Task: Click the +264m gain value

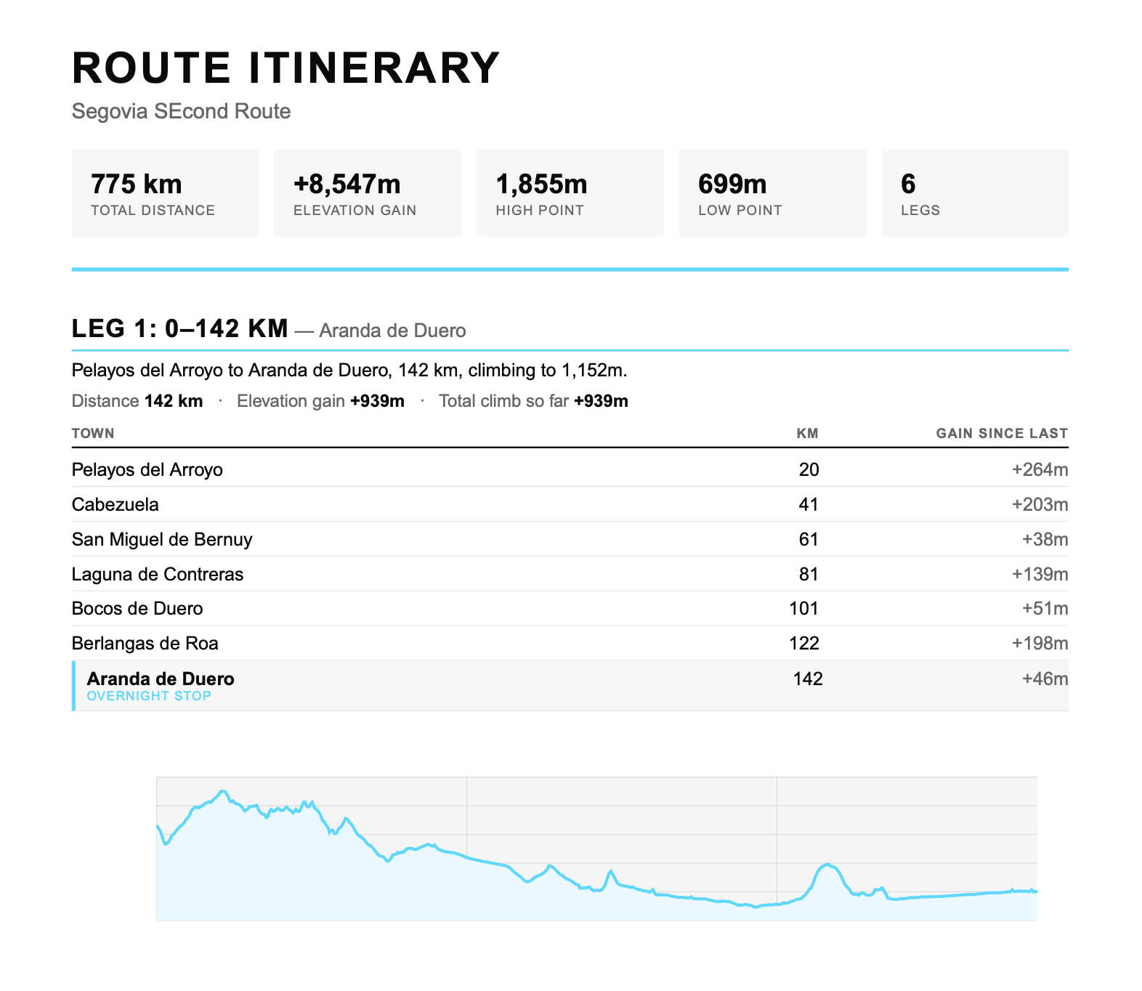Action: tap(1040, 470)
